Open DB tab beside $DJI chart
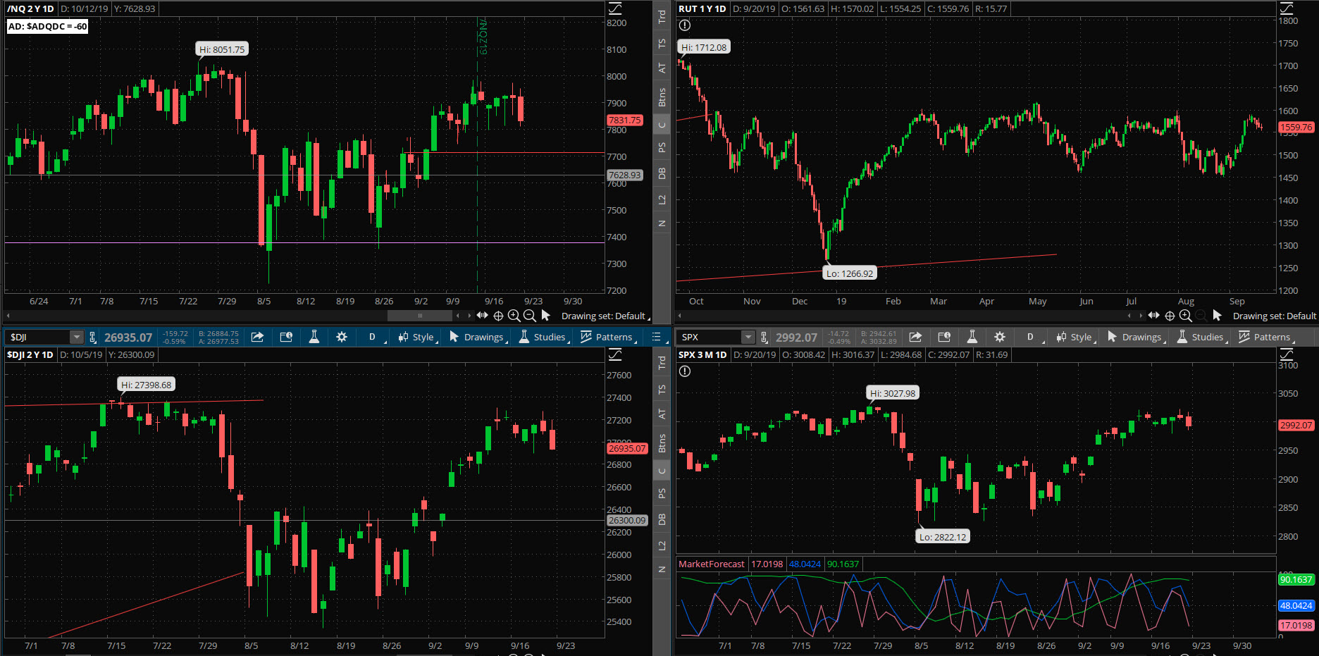 pyautogui.click(x=662, y=519)
